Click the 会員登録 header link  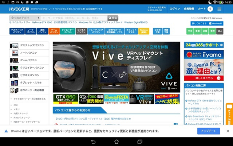[189, 9]
